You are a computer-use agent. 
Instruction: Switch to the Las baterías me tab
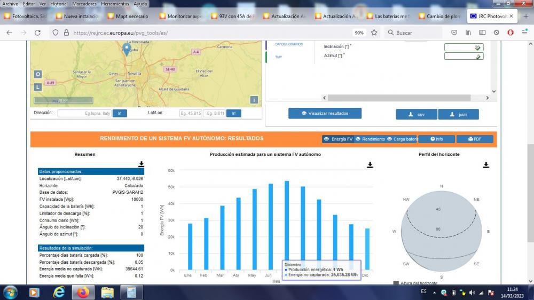click(389, 16)
